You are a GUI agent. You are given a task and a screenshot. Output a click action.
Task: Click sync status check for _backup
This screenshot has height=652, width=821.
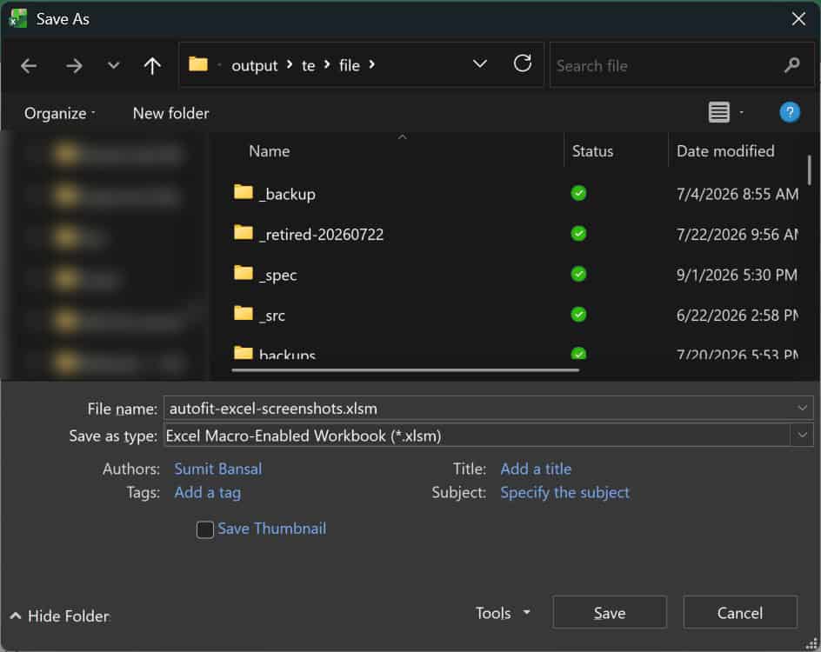(x=578, y=193)
